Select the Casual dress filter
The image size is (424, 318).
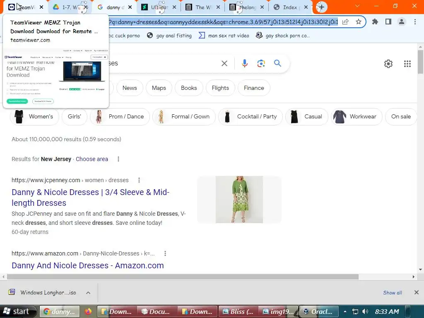tap(307, 116)
